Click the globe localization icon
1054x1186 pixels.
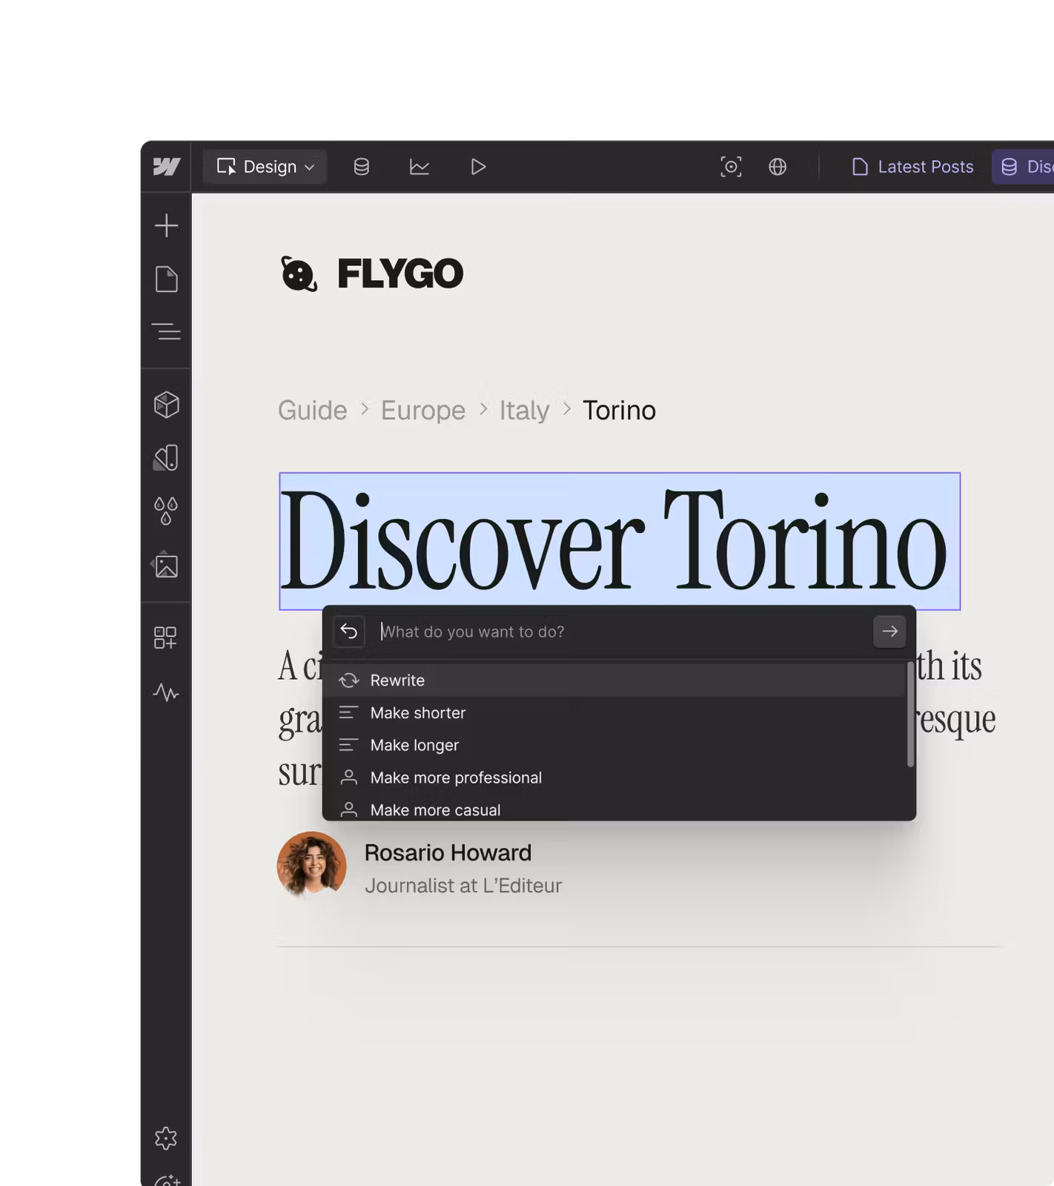(778, 167)
